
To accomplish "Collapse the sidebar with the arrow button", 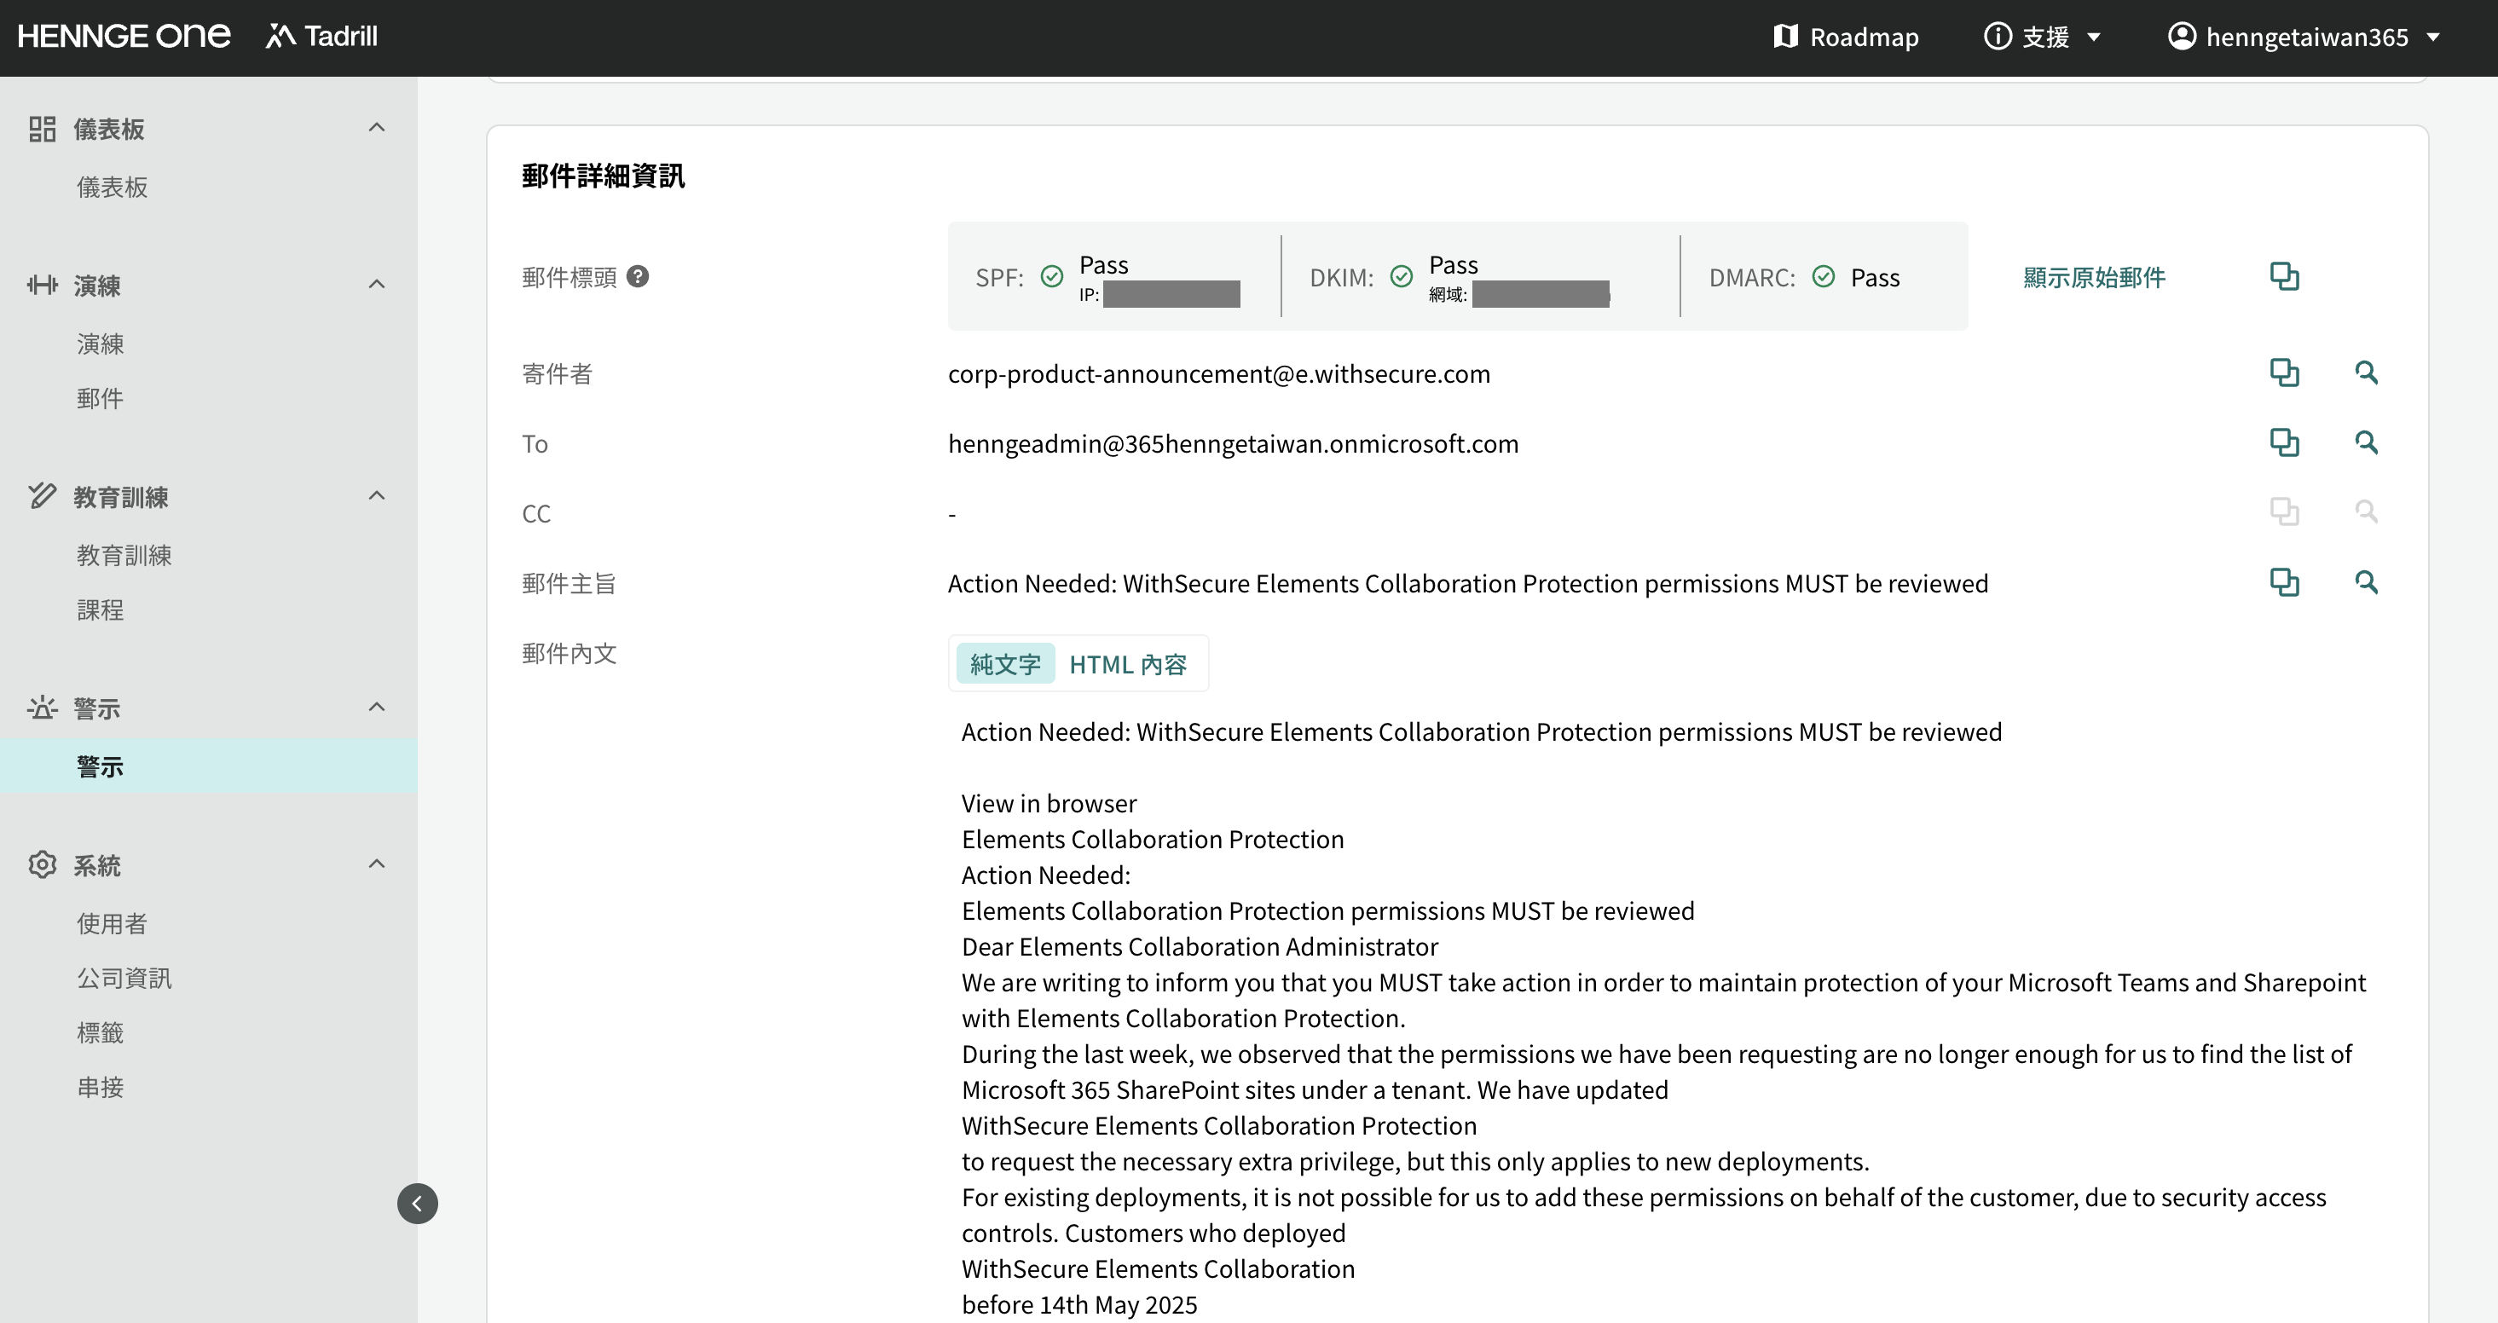I will point(417,1204).
